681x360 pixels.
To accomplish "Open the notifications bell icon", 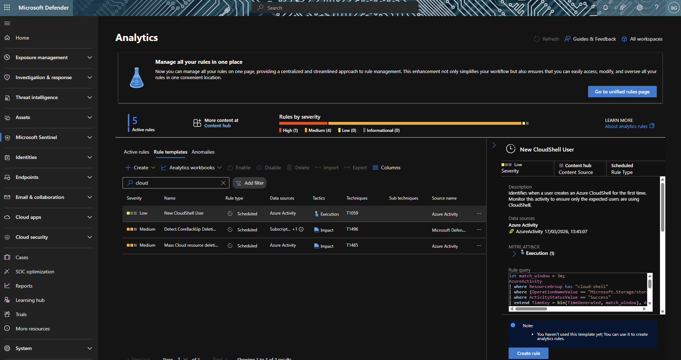I will tap(605, 7).
